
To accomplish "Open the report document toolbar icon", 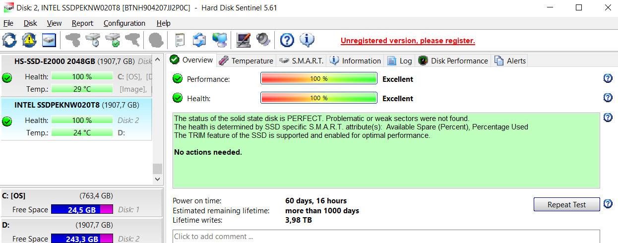I will pos(180,40).
